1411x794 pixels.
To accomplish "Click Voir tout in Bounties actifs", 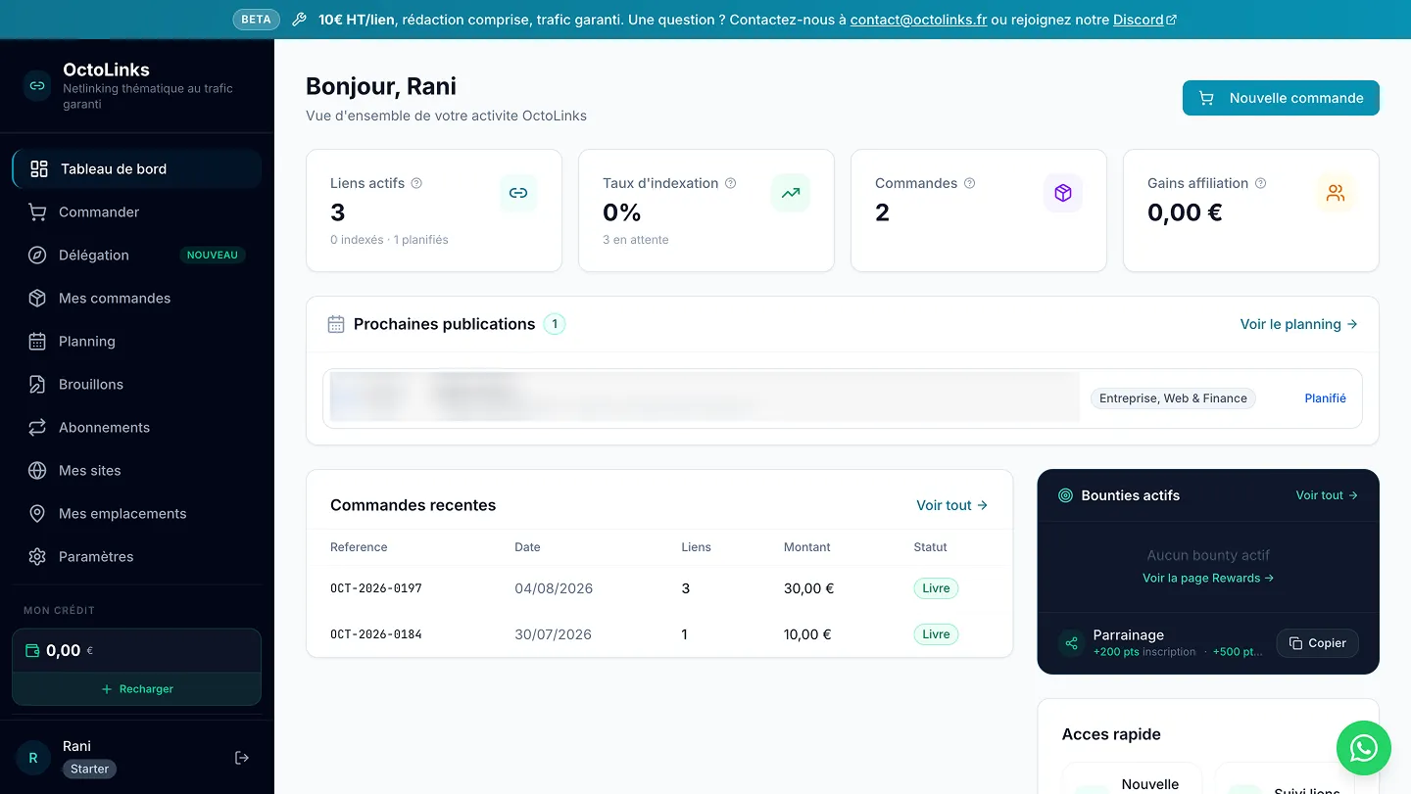I will coord(1327,495).
